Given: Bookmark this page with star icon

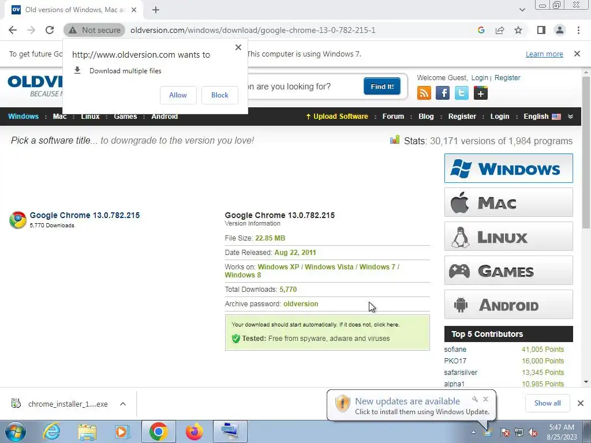Looking at the screenshot, I should [518, 30].
